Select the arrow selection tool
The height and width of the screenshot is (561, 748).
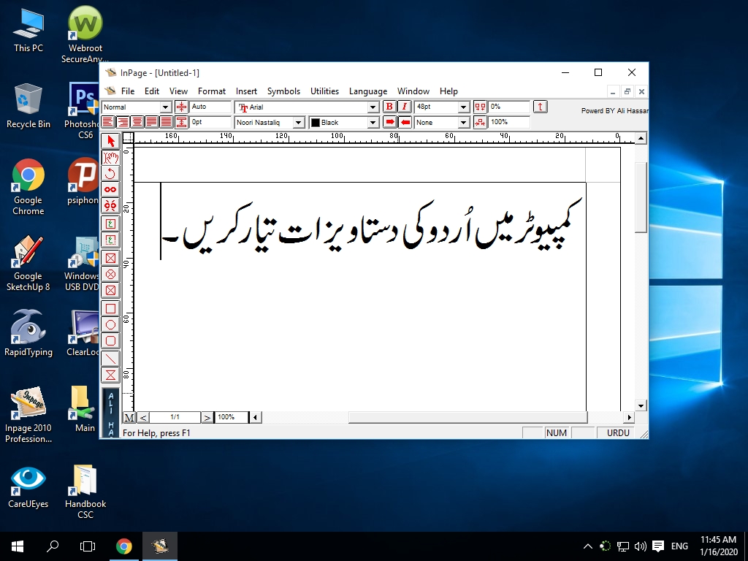[x=110, y=140]
